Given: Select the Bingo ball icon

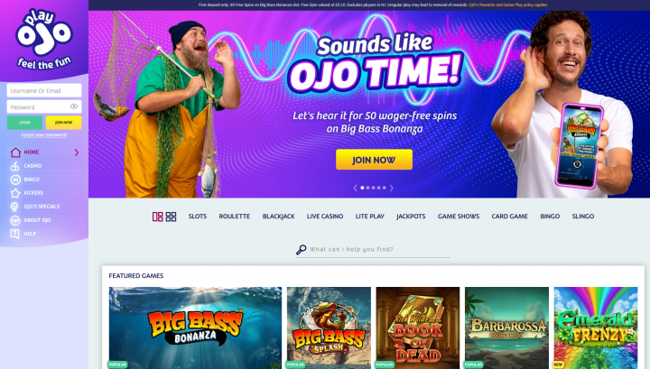Looking at the screenshot, I should click(x=15, y=180).
